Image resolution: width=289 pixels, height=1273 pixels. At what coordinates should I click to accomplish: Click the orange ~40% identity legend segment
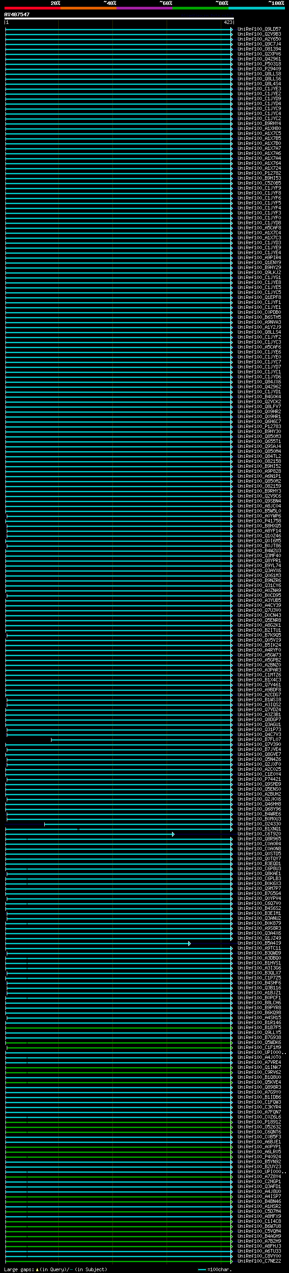(89, 8)
